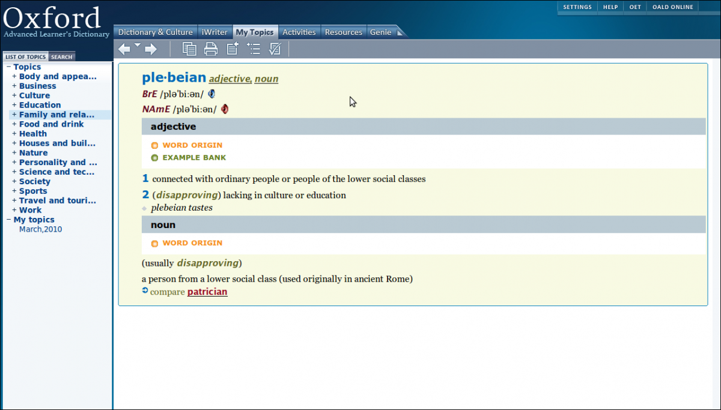The height and width of the screenshot is (410, 721).
Task: Click the forward arrow navigation icon
Action: click(151, 49)
